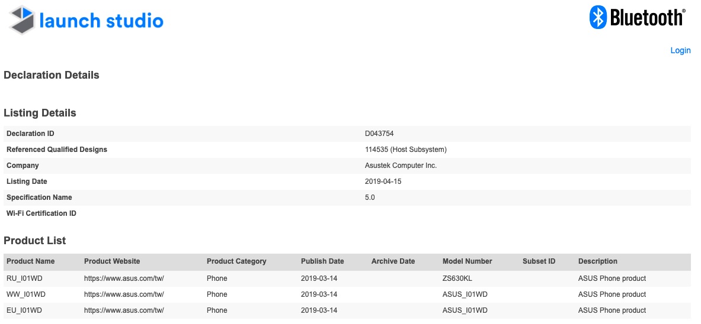Click the Launch Studio cube logo icon

(22, 20)
